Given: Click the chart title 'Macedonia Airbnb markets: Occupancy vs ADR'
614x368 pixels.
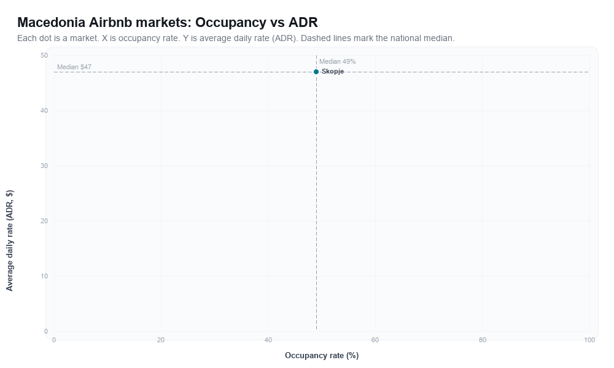Looking at the screenshot, I should point(168,22).
